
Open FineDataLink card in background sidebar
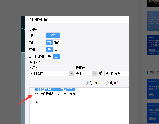153,21
